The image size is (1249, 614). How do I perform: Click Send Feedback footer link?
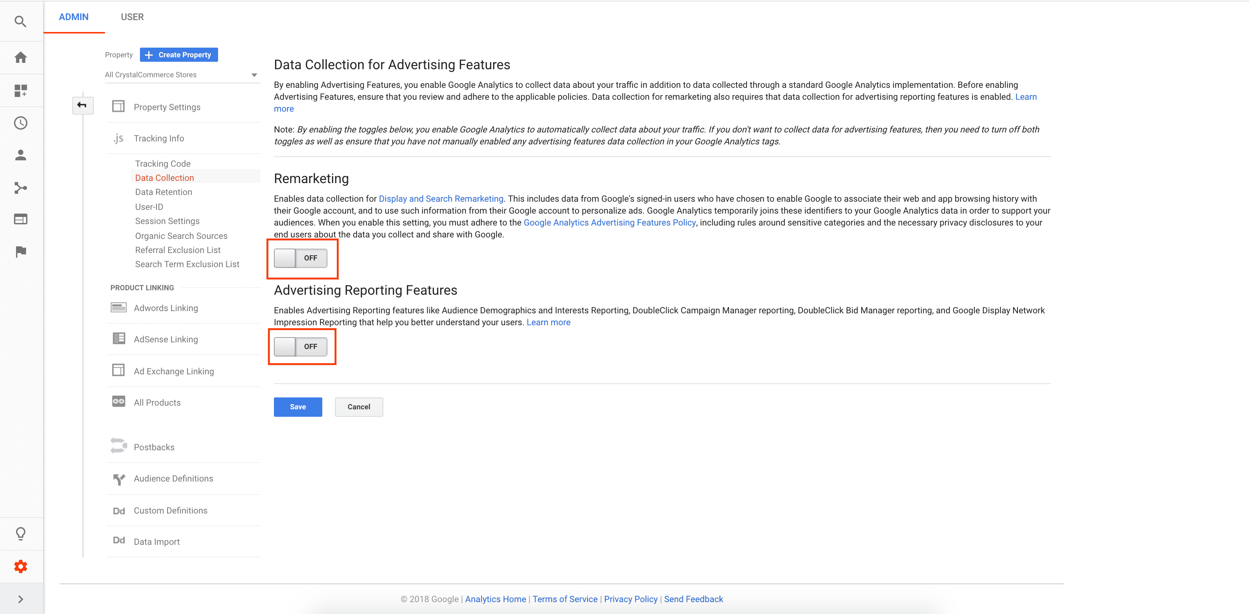click(693, 599)
